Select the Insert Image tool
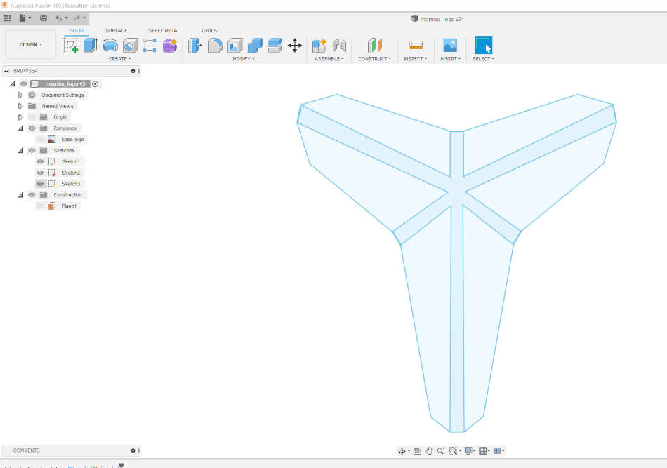667x468 pixels. [450, 45]
